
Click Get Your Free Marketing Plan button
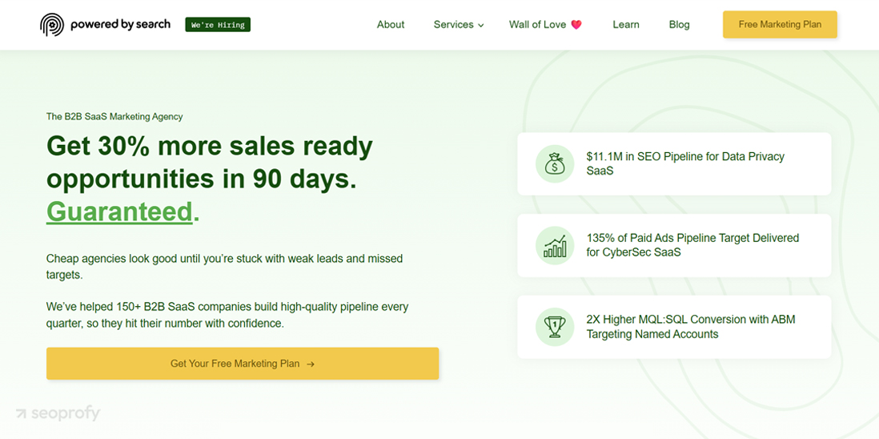click(242, 364)
